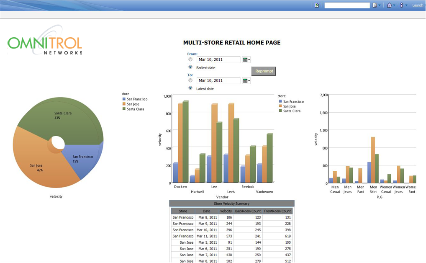Viewport: 426px width, 263px height.
Task: Open the From date calendar picker
Action: click(x=246, y=60)
